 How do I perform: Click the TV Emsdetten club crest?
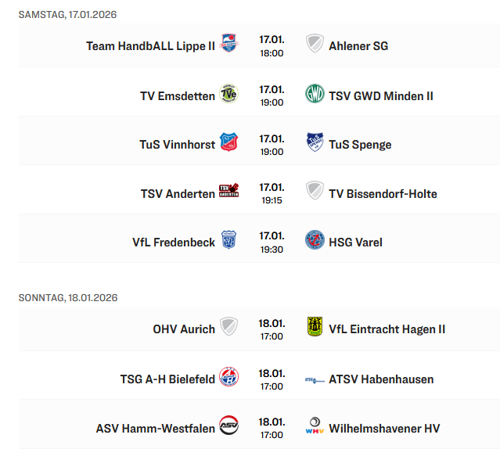228,95
